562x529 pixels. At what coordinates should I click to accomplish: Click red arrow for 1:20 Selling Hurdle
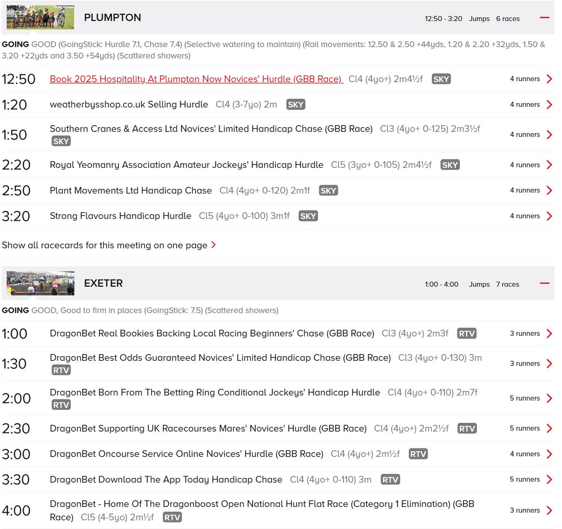(549, 104)
